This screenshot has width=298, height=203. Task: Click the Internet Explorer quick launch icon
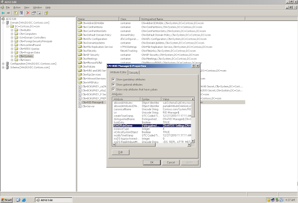coord(24,200)
